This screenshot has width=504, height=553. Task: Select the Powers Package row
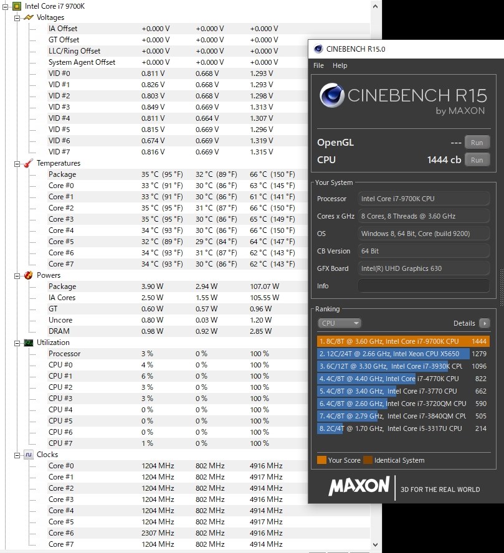point(178,286)
